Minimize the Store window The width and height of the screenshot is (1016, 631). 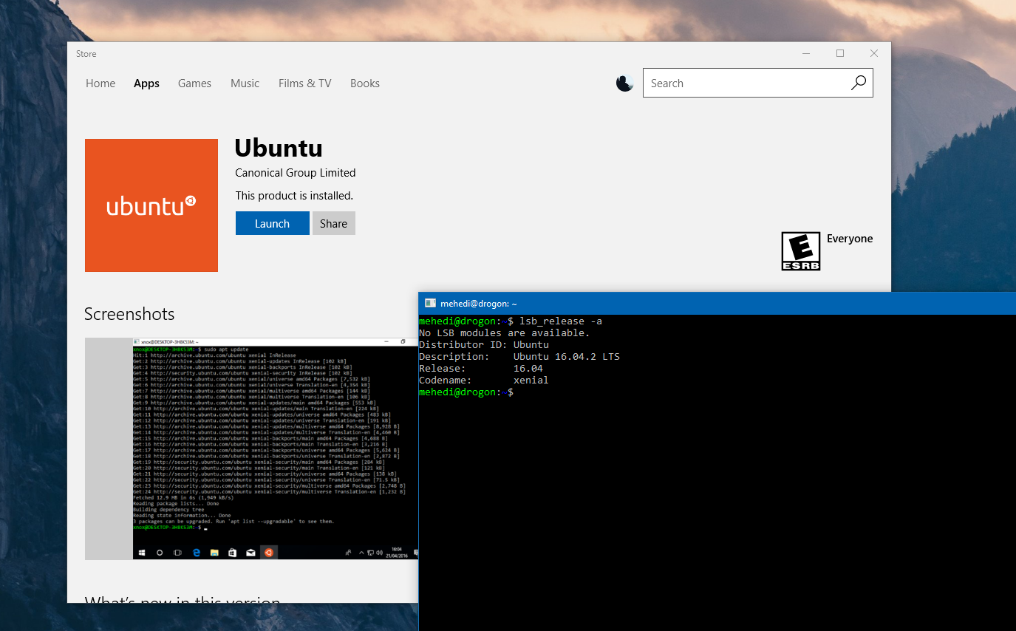[806, 53]
